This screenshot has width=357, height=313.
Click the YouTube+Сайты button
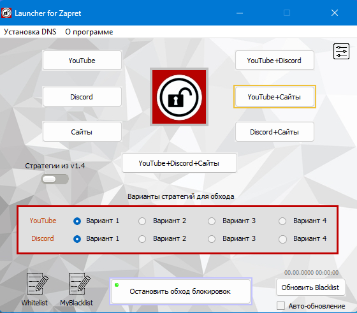[275, 96]
